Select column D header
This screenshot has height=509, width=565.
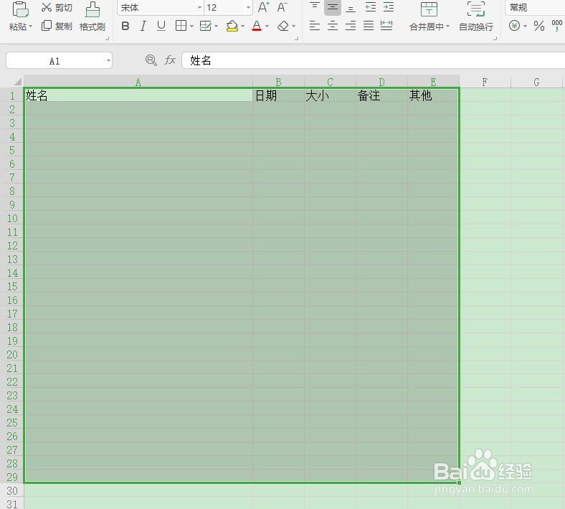(381, 82)
